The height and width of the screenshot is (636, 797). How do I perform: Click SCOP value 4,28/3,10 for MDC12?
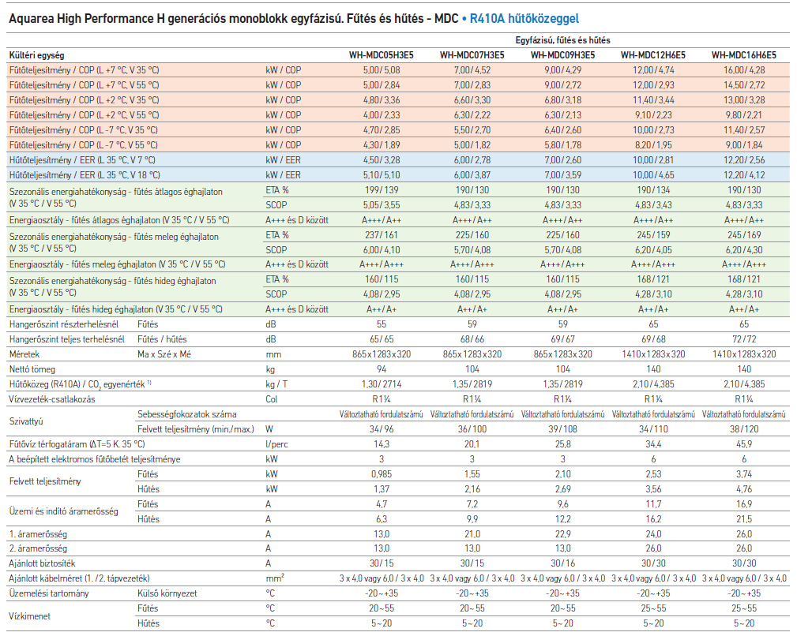coord(653,294)
